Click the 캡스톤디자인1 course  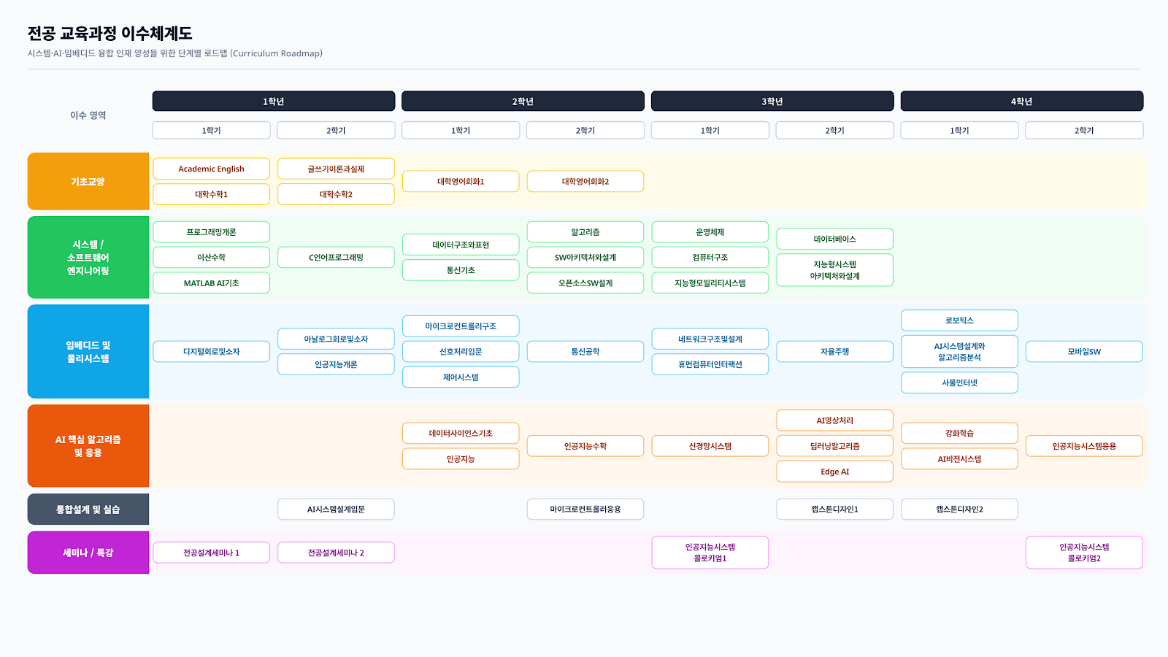(x=835, y=509)
